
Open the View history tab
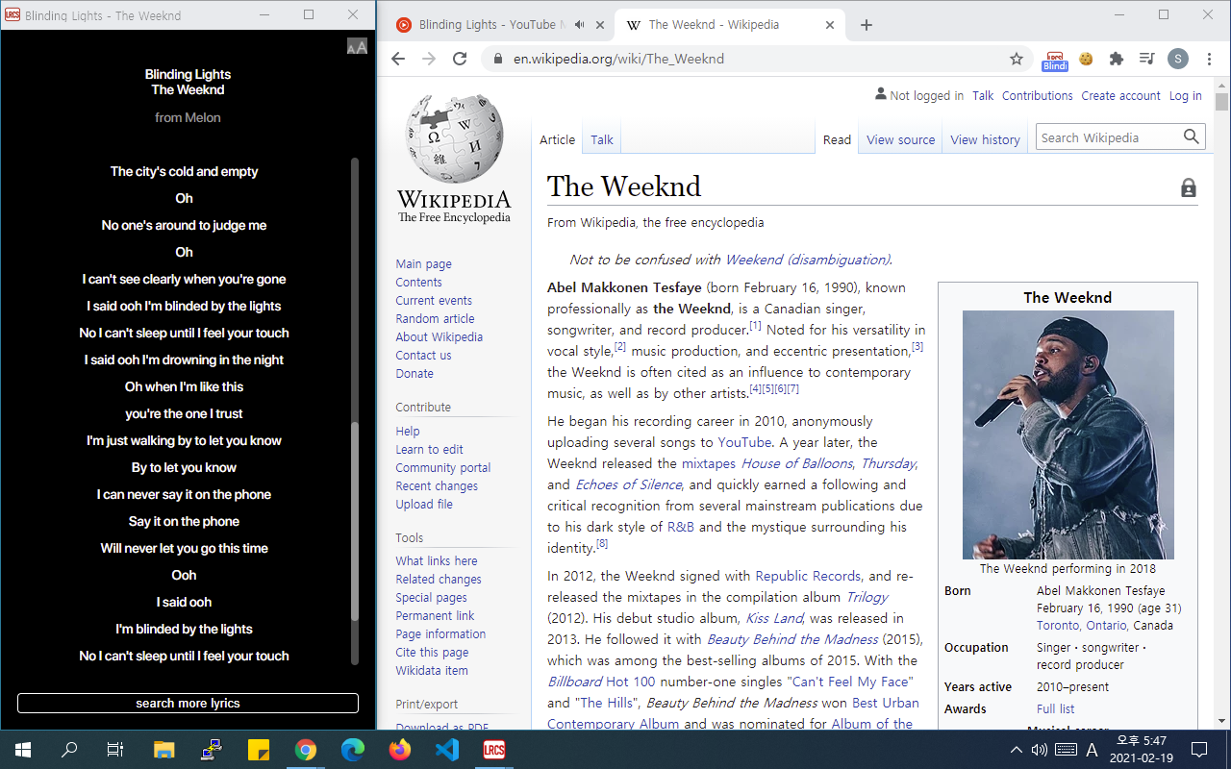point(985,139)
